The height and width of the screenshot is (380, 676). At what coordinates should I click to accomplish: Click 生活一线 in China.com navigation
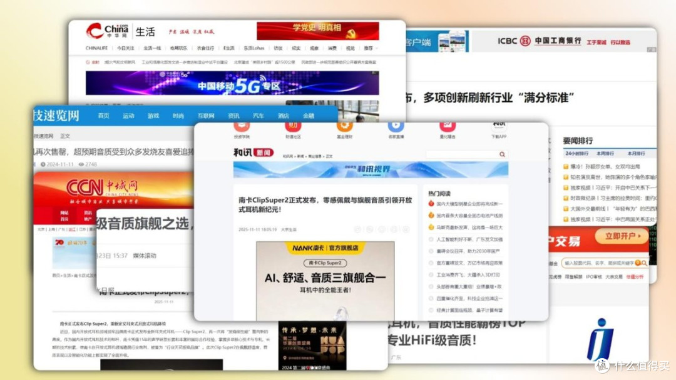(x=151, y=48)
